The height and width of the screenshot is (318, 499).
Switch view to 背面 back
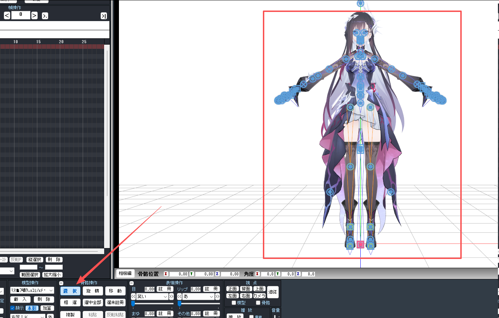click(246, 289)
